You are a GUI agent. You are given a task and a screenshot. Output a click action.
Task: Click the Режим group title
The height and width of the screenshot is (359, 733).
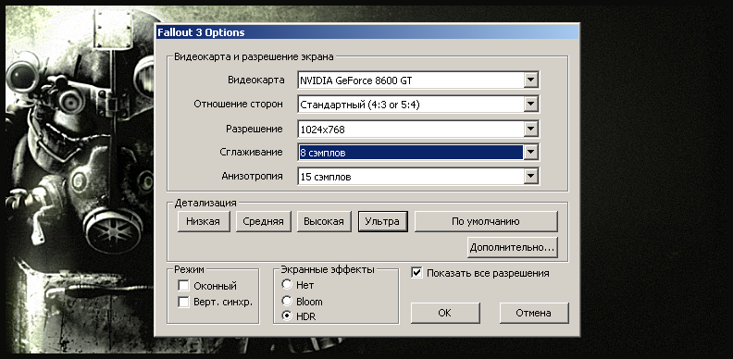point(190,269)
